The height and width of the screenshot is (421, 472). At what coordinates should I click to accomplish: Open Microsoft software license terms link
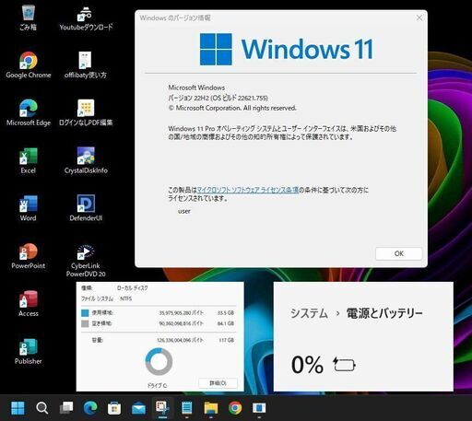click(247, 190)
